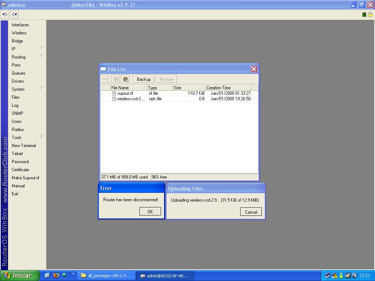Switch to all_packages-x86 taskbar window
375x281 pixels.
point(107,276)
